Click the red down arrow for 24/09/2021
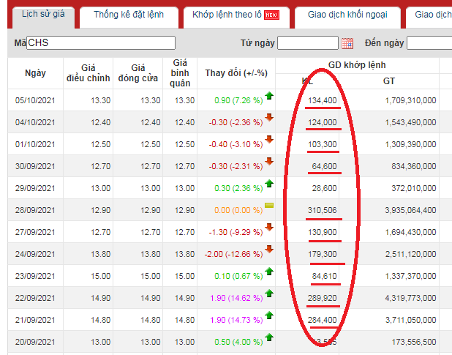452x355 pixels. click(x=269, y=250)
